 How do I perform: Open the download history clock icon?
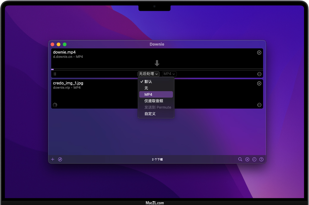pos(254,159)
